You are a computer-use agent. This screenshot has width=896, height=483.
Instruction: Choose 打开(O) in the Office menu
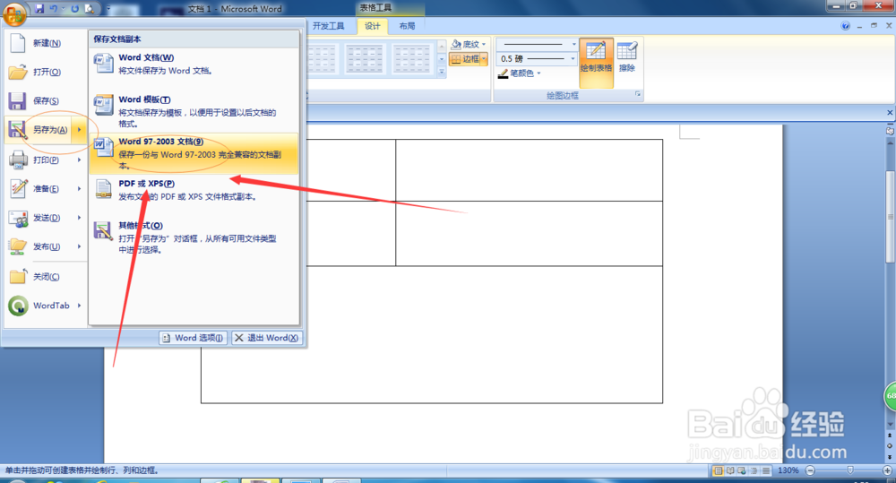46,72
